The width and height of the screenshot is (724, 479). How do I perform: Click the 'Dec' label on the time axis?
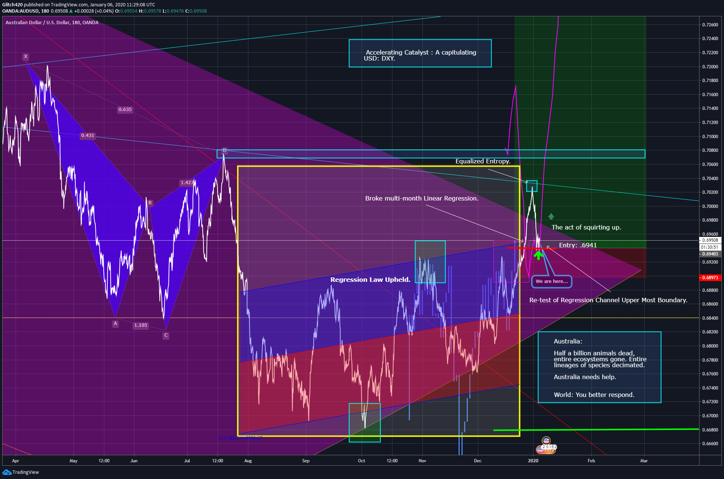pos(478,461)
